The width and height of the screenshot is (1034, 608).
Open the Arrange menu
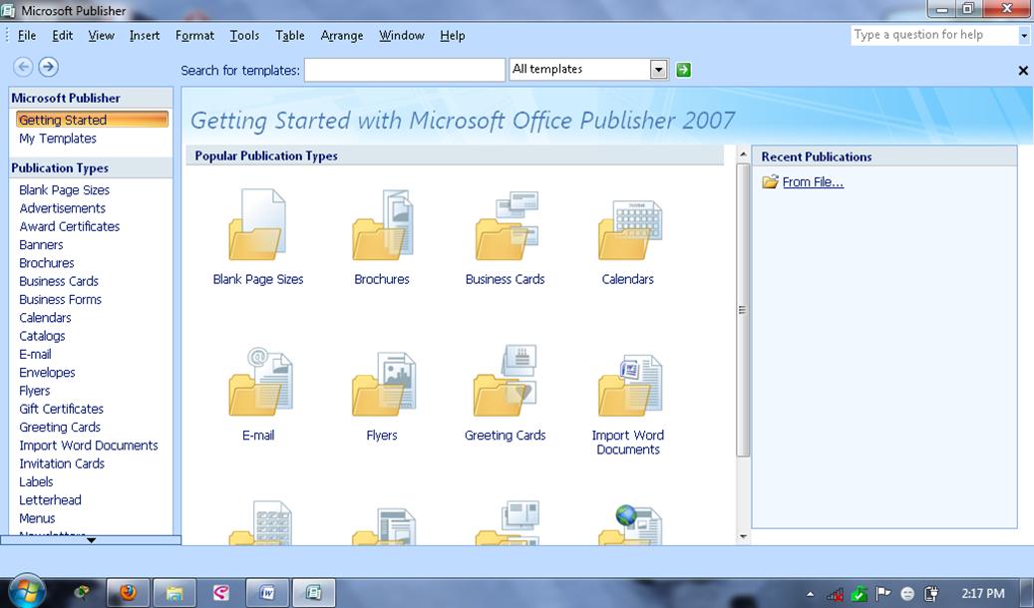342,36
